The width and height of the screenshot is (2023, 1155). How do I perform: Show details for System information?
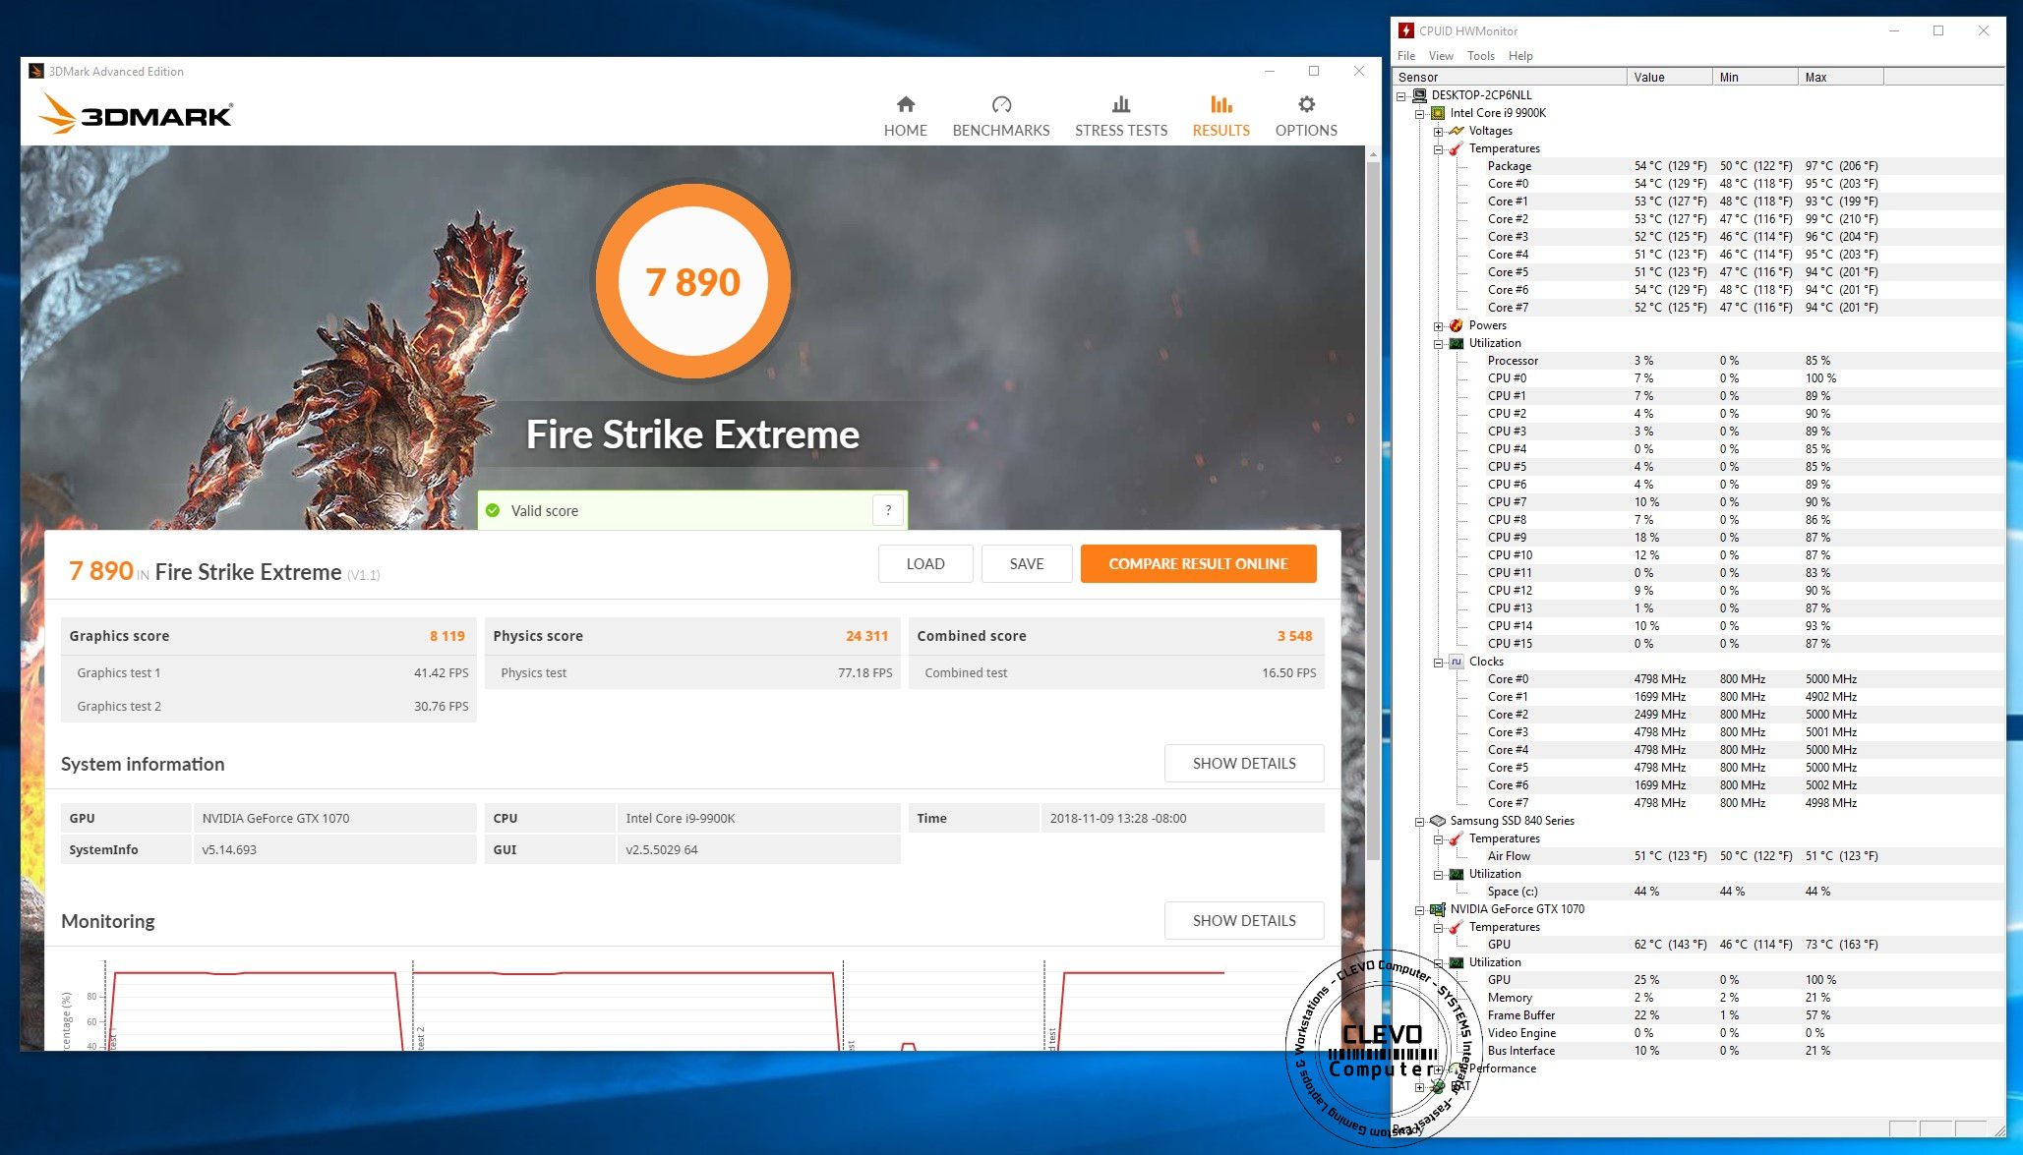(1243, 763)
